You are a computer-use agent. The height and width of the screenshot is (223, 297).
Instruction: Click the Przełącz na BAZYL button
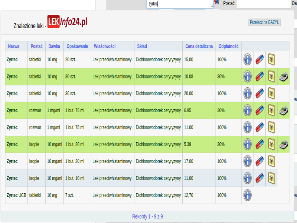click(264, 22)
